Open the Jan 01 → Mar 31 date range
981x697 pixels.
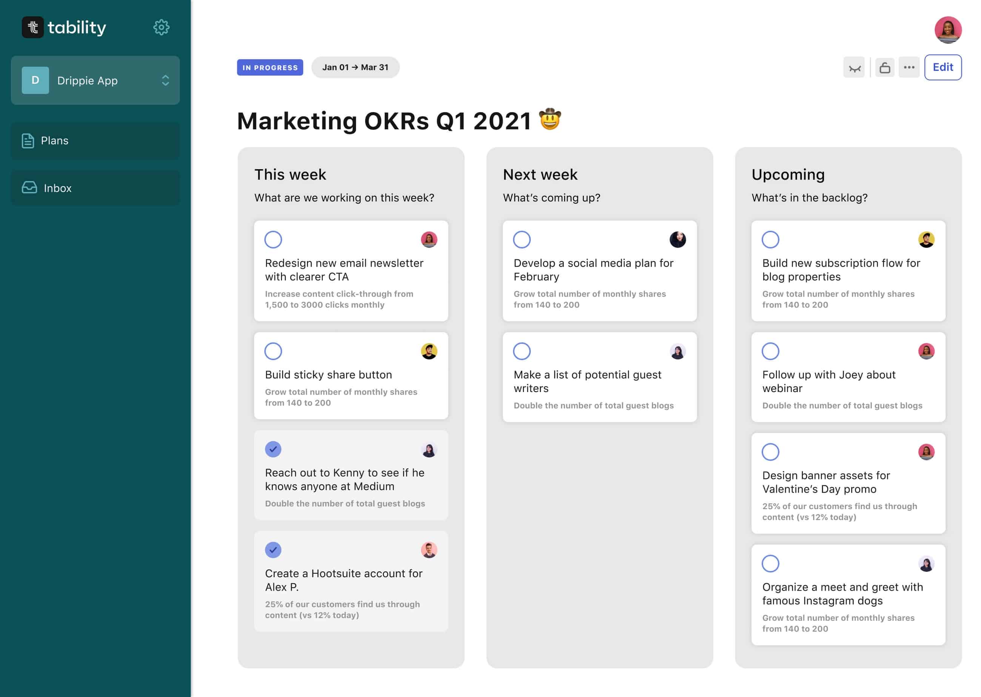(355, 67)
